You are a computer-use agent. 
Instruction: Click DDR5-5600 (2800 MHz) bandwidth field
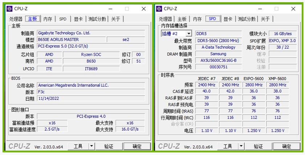pos(219,41)
